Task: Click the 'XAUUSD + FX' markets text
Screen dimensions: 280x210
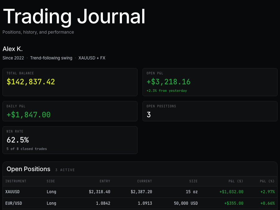Action: 92,58
